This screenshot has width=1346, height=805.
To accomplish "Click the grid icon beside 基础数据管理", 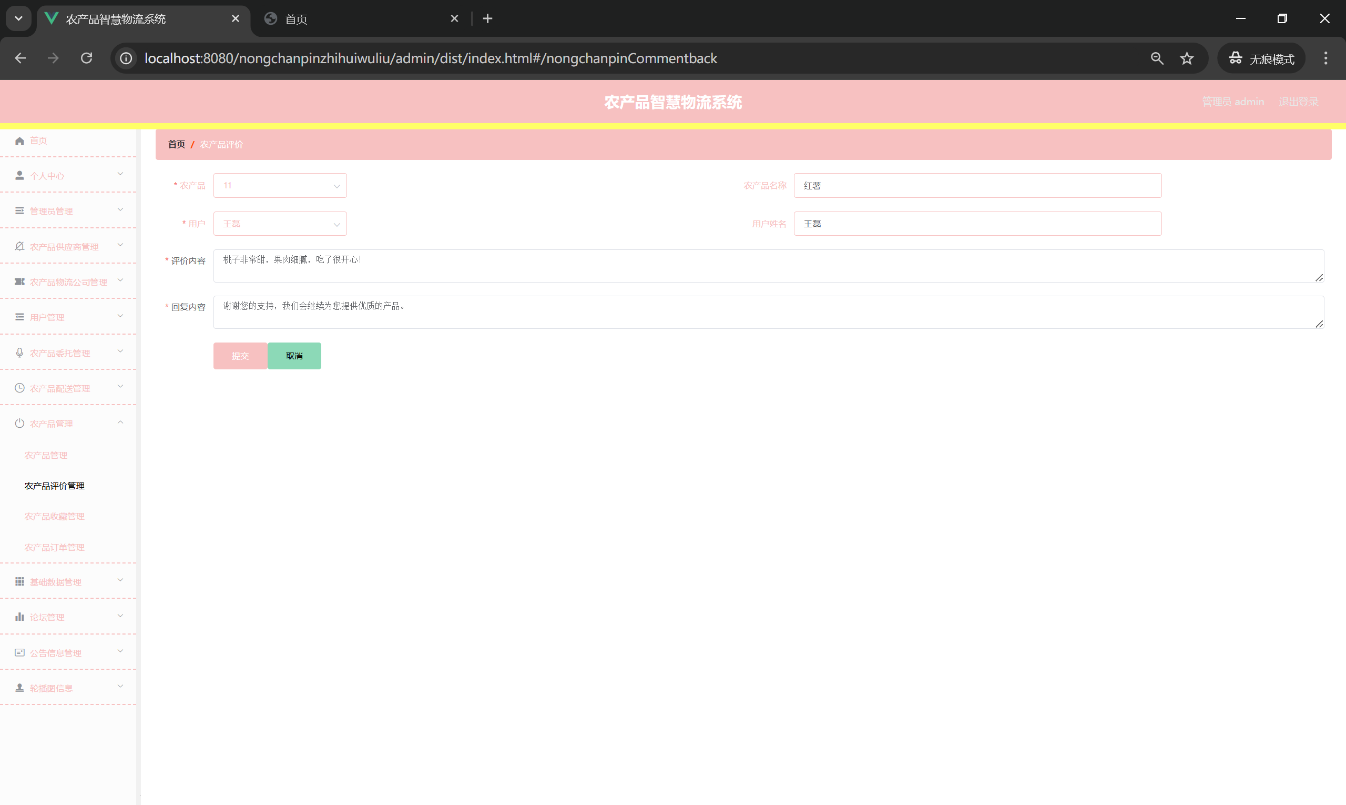I will (19, 581).
